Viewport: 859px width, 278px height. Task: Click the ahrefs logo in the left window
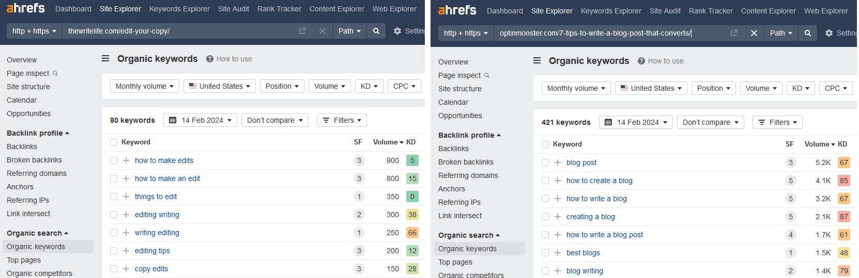point(25,8)
